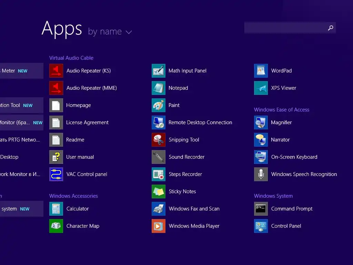
Task: Launch the Math Input Panel icon
Action: 159,71
